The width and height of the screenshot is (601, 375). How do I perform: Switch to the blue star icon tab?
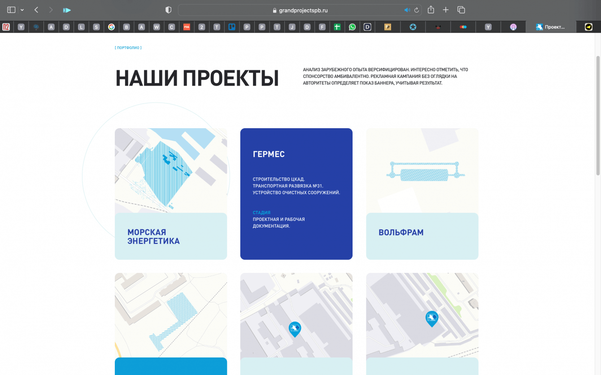tap(413, 27)
